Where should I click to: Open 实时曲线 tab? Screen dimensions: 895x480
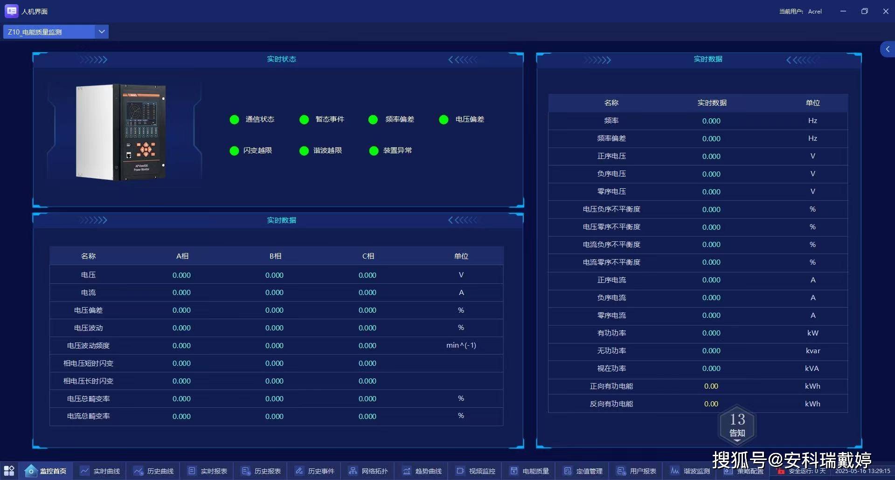(99, 471)
